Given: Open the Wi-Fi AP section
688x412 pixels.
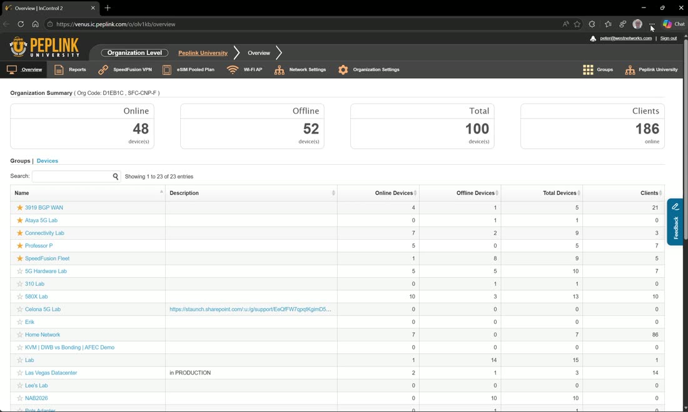Looking at the screenshot, I should click(x=245, y=70).
